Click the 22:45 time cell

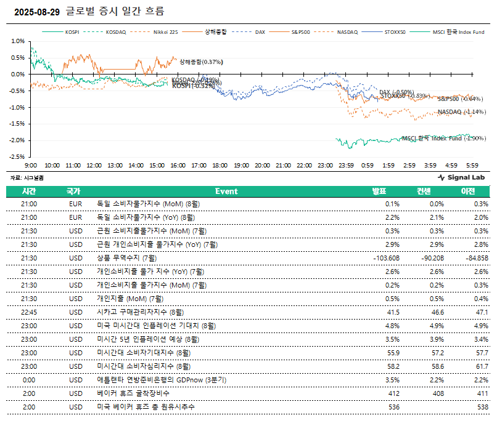pyautogui.click(x=29, y=313)
